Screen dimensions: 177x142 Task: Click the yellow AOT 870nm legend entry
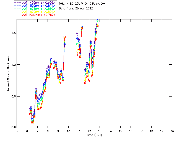point(35,12)
